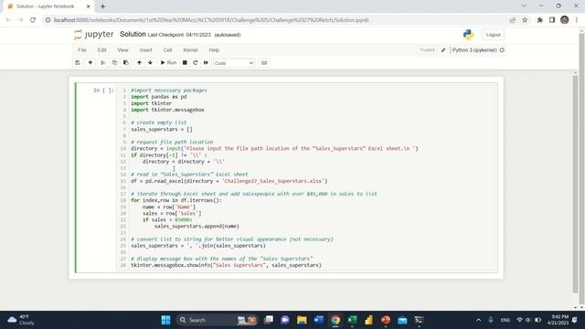Image resolution: width=585 pixels, height=329 pixels.
Task: Click the address bar URL
Action: coord(211,20)
